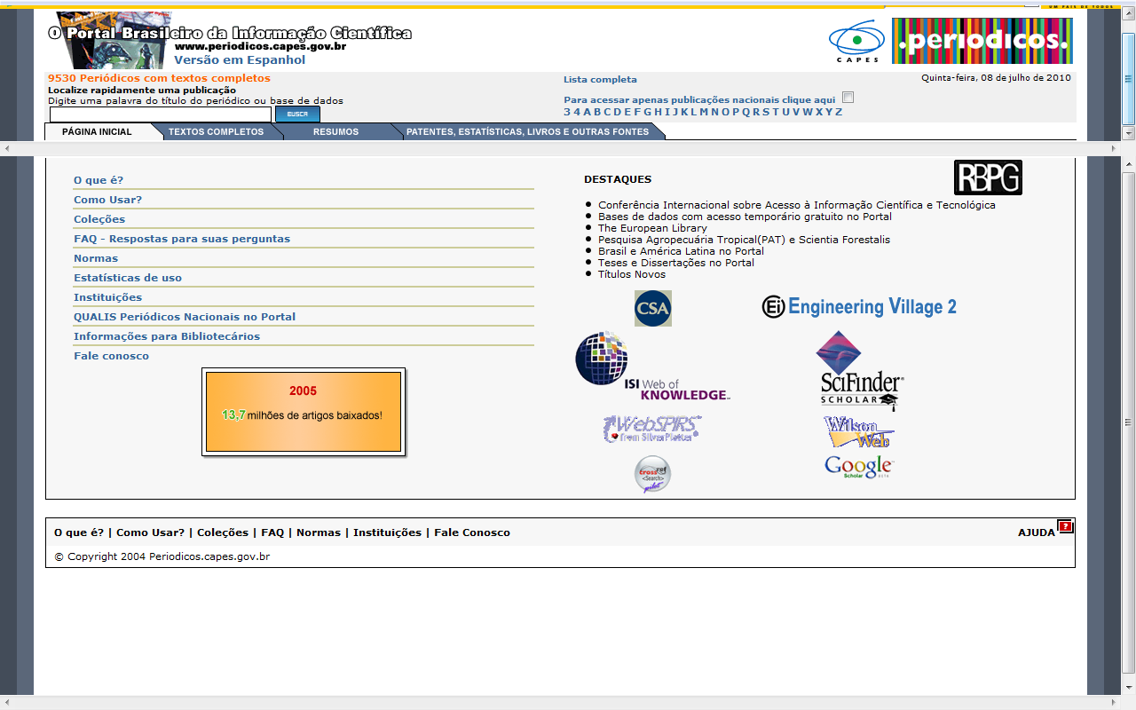The width and height of the screenshot is (1136, 710).
Task: Select letter Z in alphabet index
Action: tap(839, 112)
